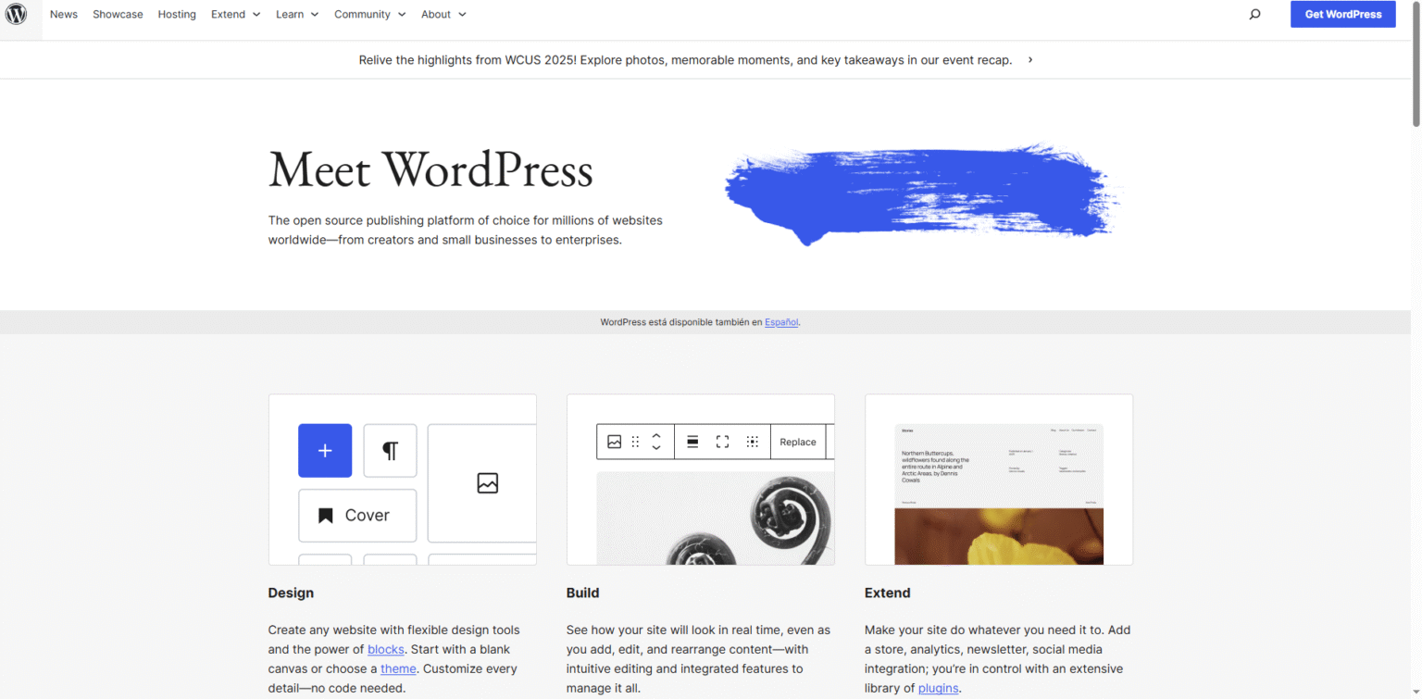Follow the Español language link
Viewport: 1422px width, 699px height.
[x=781, y=322]
